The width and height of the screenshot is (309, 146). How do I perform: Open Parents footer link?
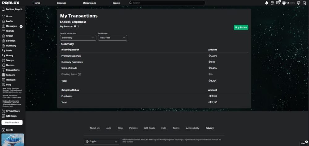133,128
